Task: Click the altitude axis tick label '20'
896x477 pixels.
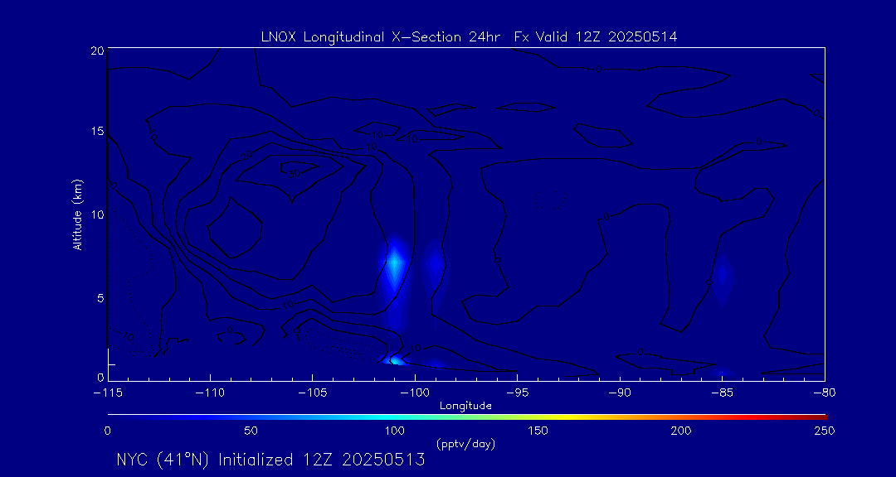Action: 96,50
